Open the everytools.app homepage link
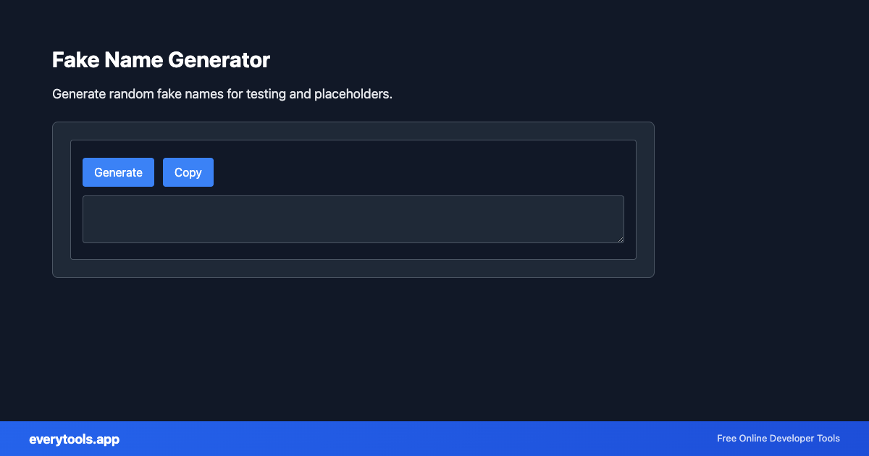The height and width of the screenshot is (456, 869). point(75,439)
